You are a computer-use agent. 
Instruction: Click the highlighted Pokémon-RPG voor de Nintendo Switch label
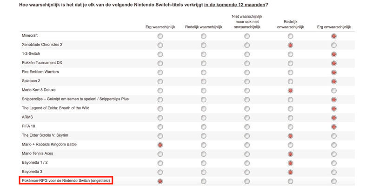coord(66,180)
